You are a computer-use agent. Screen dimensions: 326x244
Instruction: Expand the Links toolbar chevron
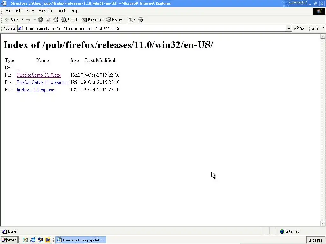click(x=323, y=27)
